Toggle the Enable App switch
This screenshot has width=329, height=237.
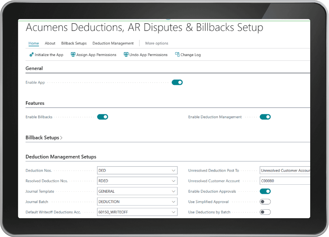[x=177, y=82]
